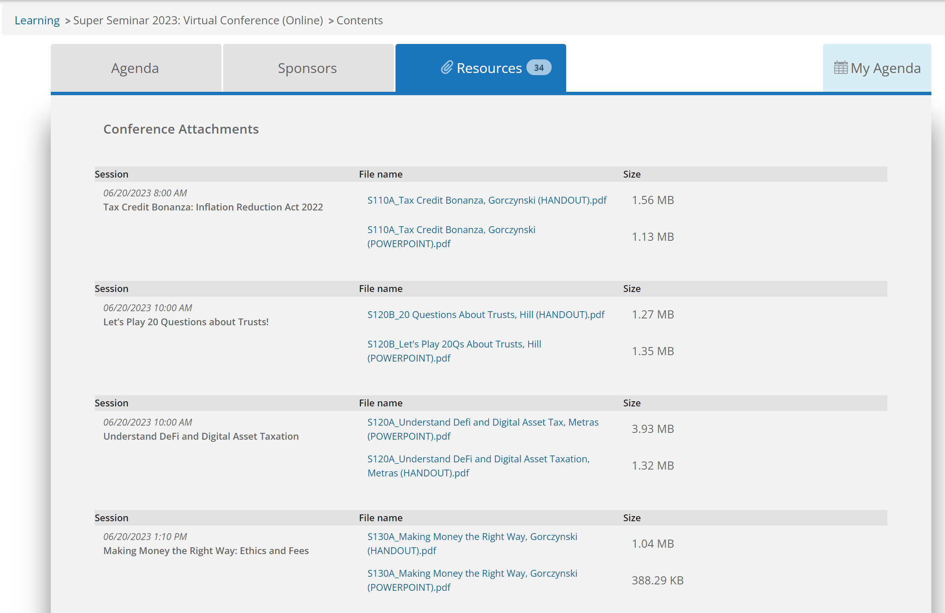Click the date '06/20/2023 8:00 AM'

tap(145, 193)
